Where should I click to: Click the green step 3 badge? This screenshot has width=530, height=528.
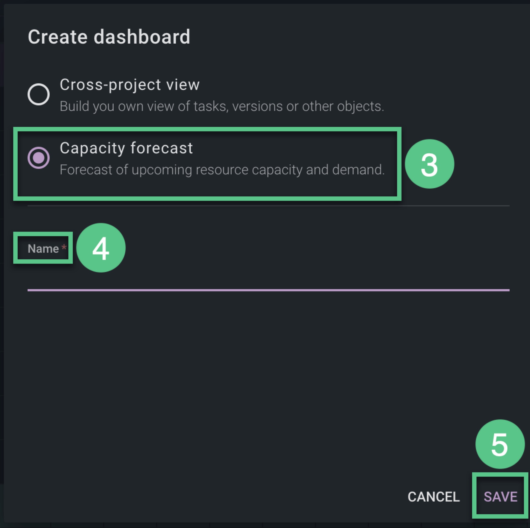click(429, 164)
